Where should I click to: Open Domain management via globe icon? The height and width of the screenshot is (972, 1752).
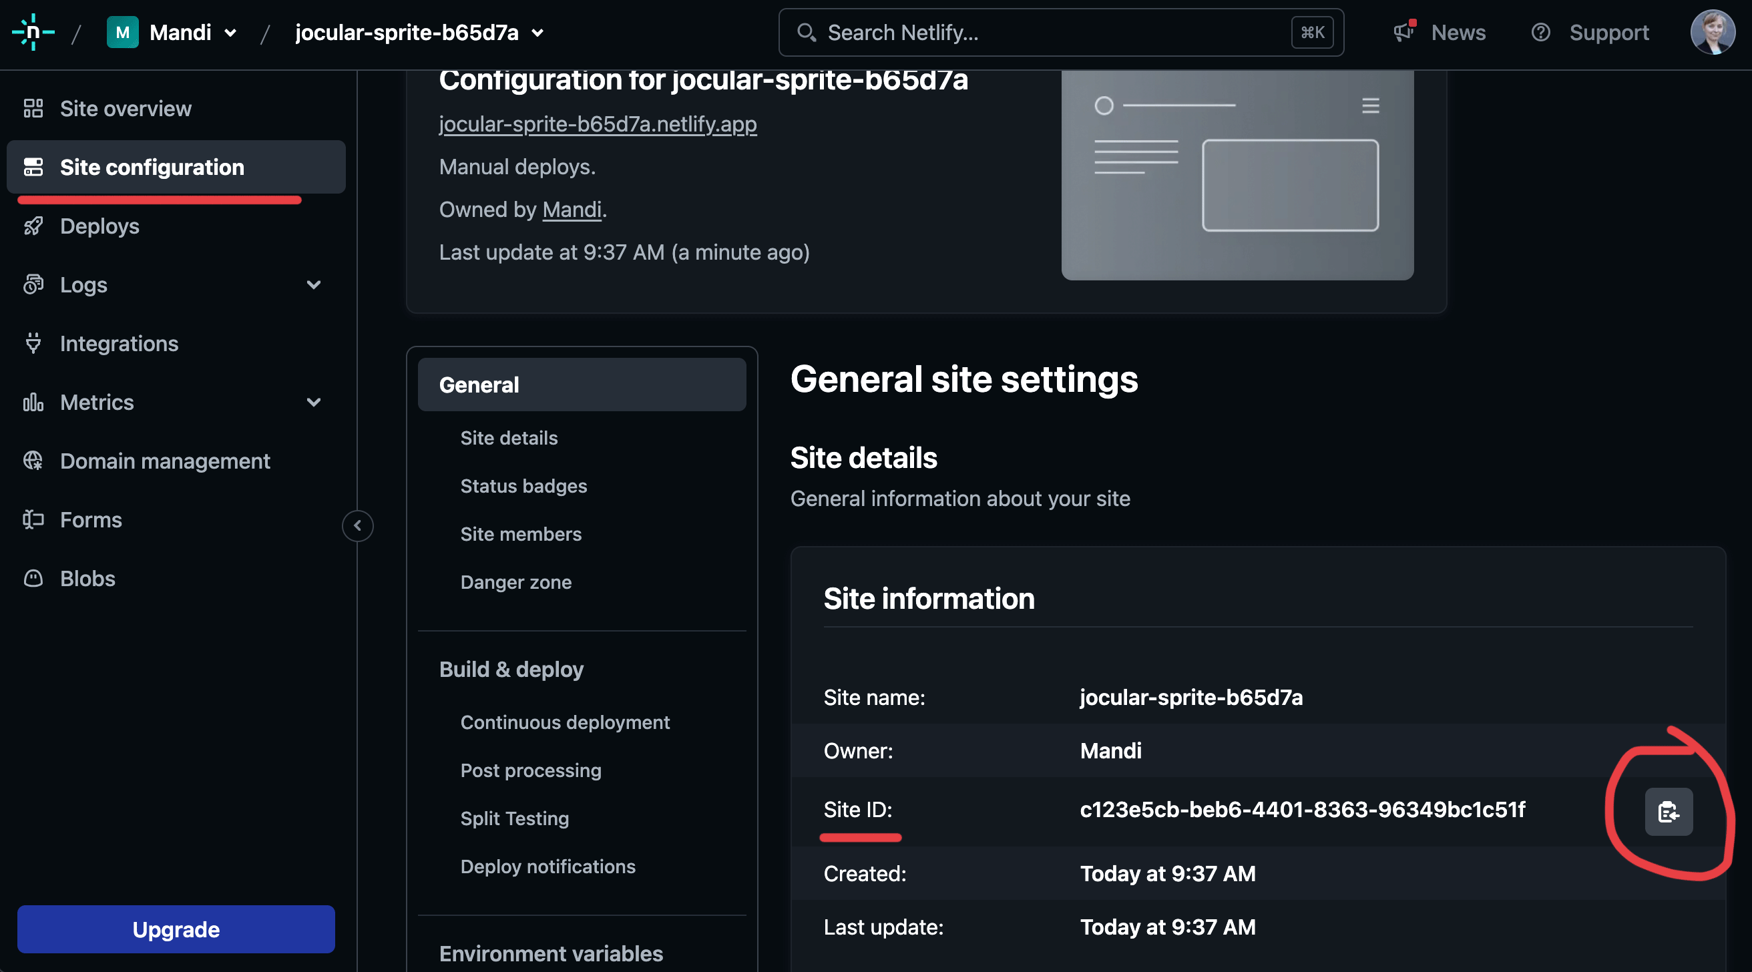[x=33, y=461]
